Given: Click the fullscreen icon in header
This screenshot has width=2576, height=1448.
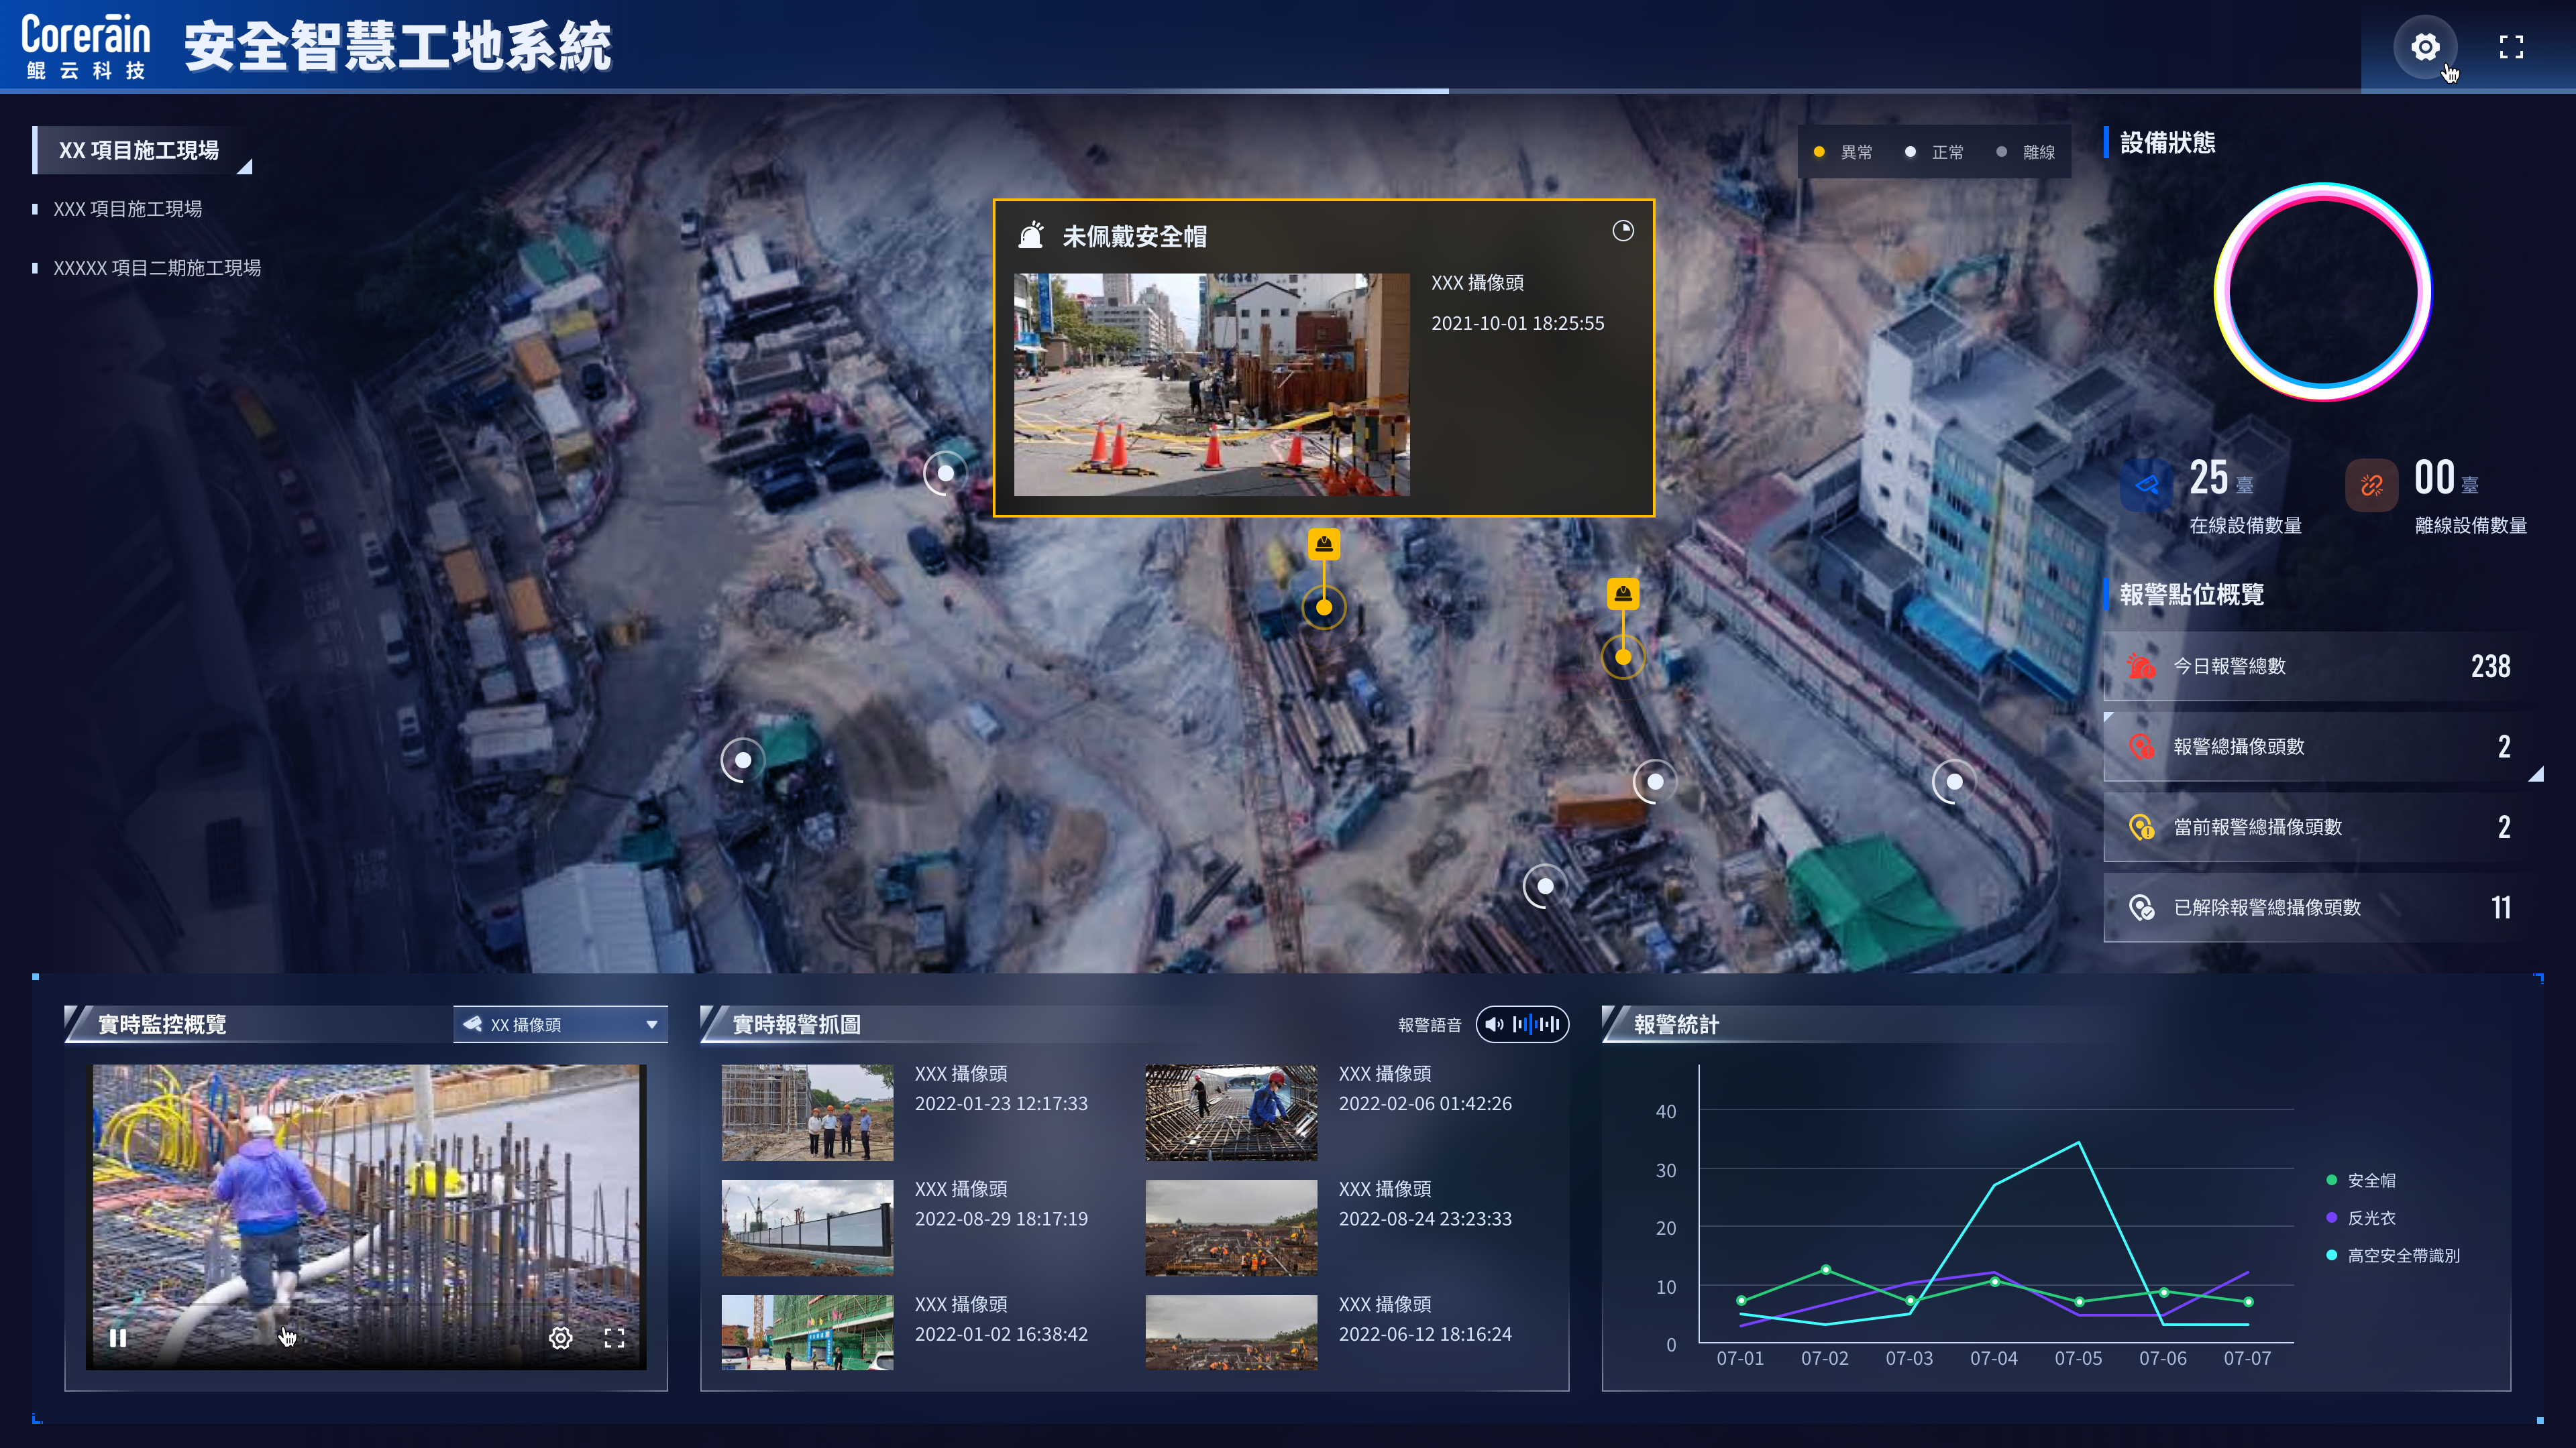Looking at the screenshot, I should point(2511,47).
